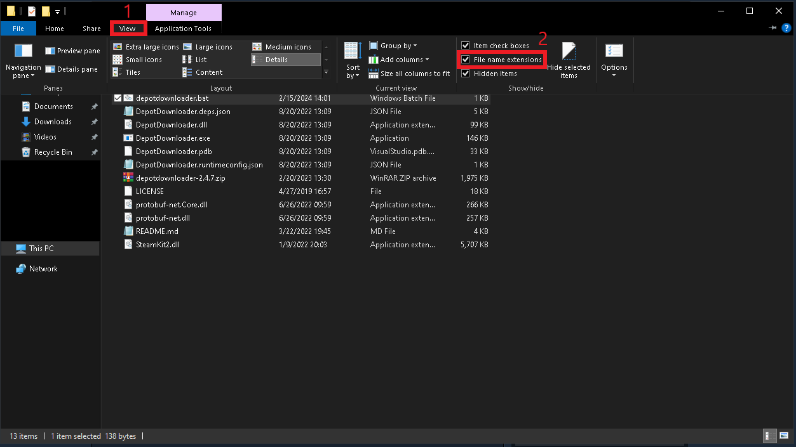Screen dimensions: 796x447
Task: Select Extra large icons layout
Action: point(145,47)
